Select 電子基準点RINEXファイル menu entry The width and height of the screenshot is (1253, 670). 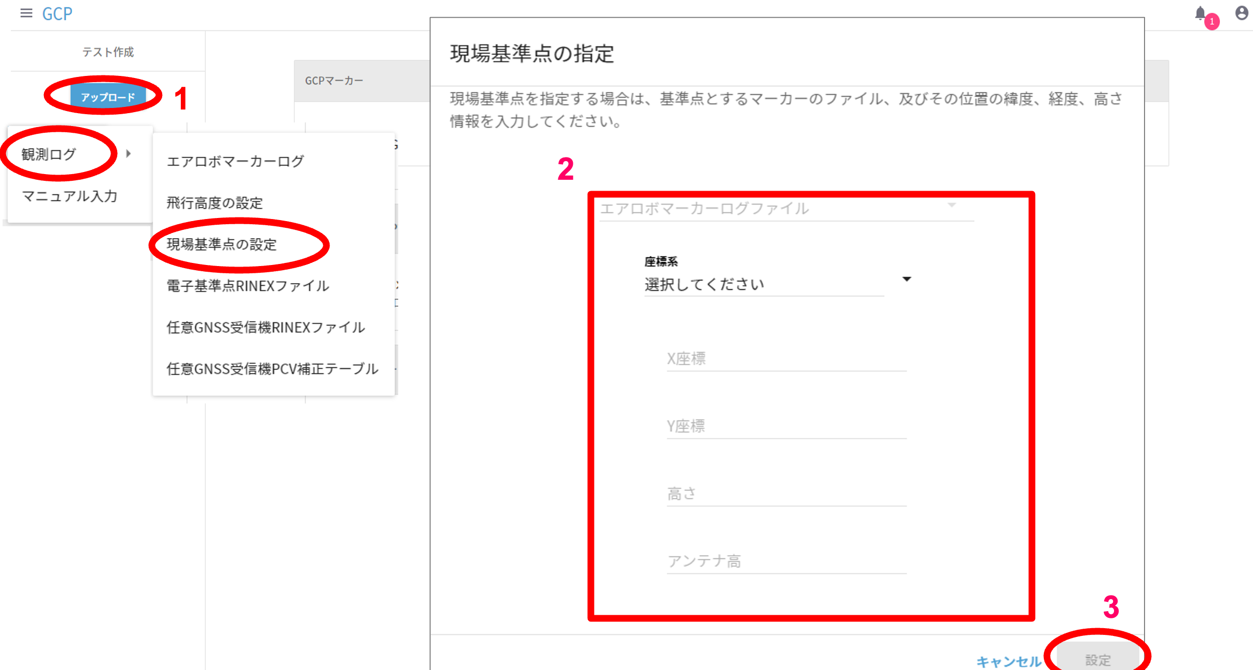point(248,286)
